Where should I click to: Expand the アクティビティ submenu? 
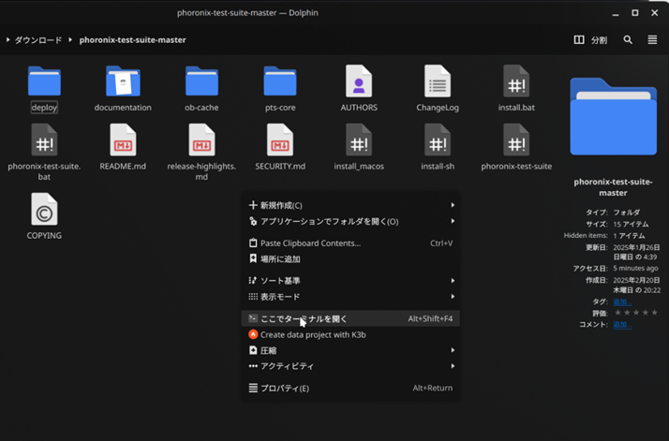point(350,366)
